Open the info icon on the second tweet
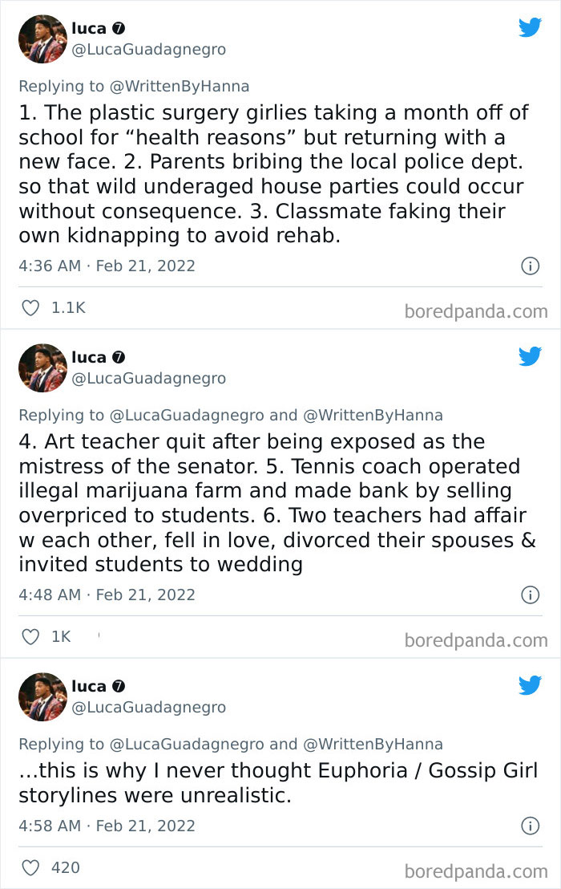This screenshot has width=561, height=889. [531, 595]
